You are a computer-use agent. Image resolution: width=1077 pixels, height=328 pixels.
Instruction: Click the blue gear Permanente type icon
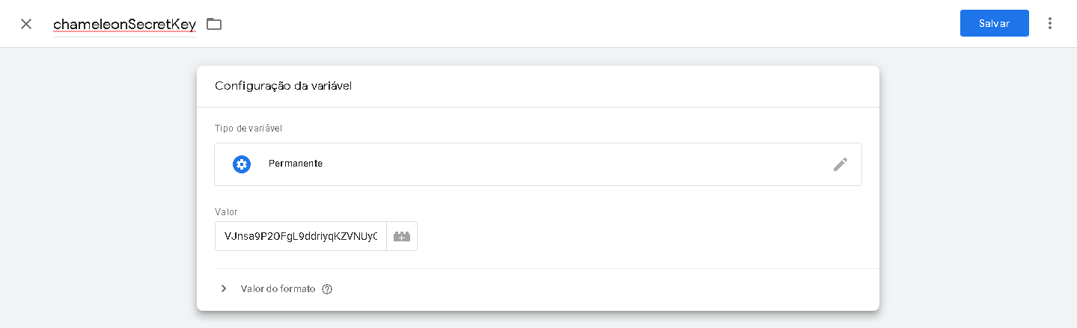pyautogui.click(x=242, y=164)
